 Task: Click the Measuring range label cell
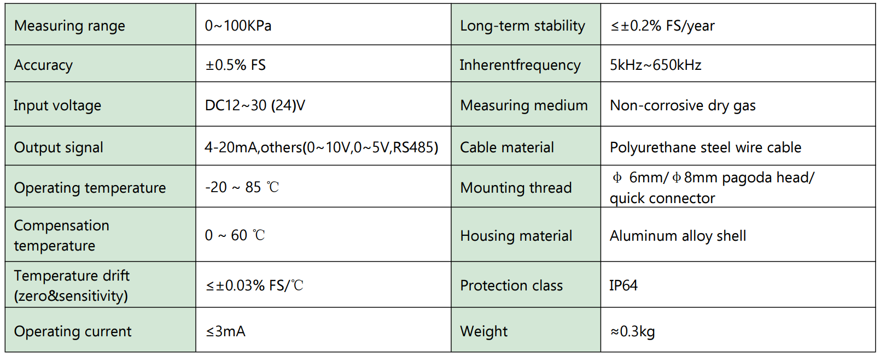[69, 26]
